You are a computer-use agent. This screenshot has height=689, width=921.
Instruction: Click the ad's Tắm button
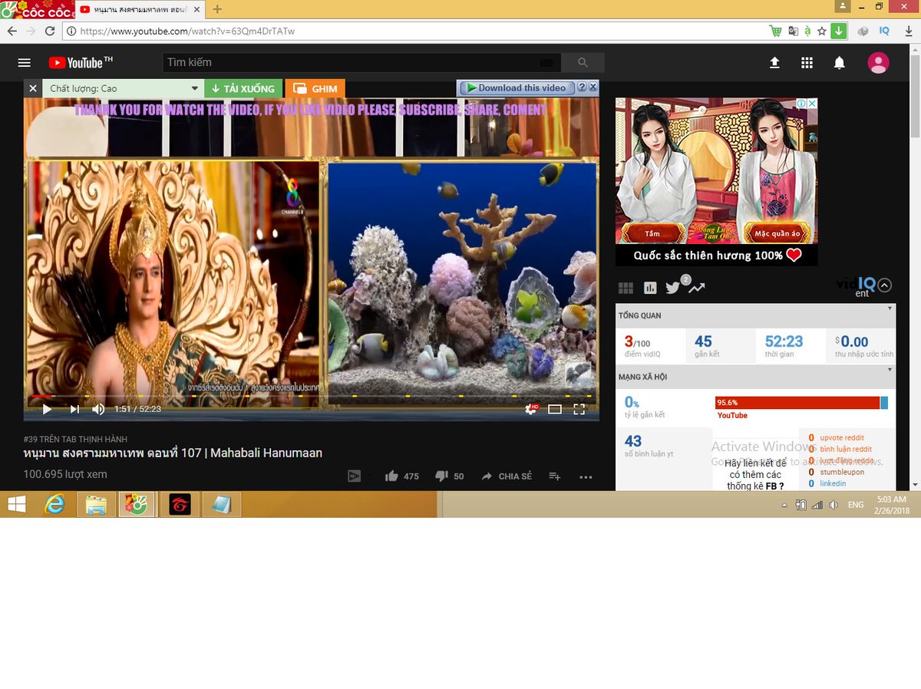(x=652, y=233)
